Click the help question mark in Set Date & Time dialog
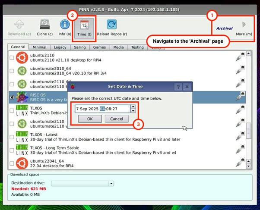This screenshot has height=210, width=260. (x=178, y=87)
